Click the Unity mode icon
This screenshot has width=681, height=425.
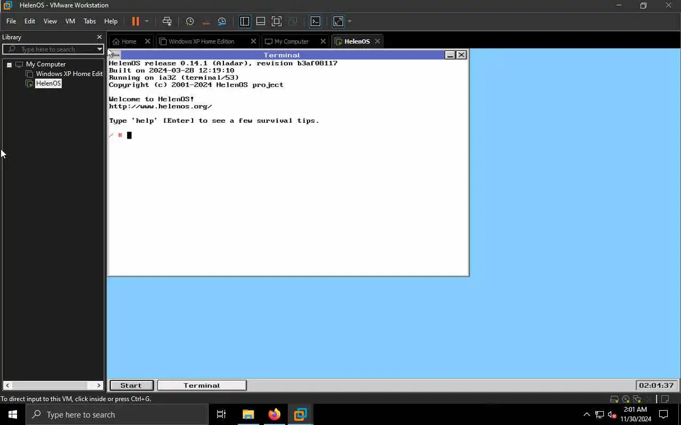point(293,21)
